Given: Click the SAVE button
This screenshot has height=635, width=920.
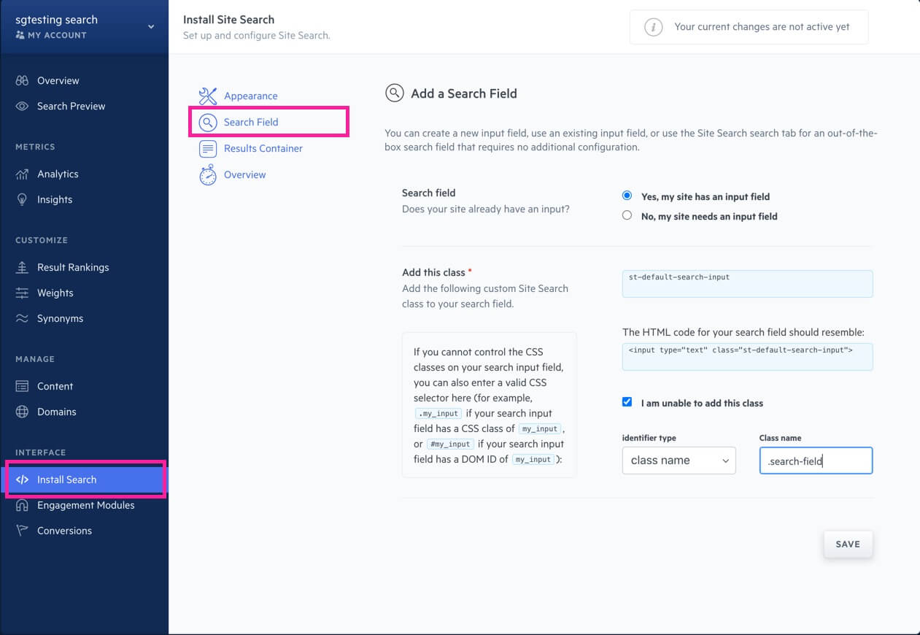Looking at the screenshot, I should tap(848, 544).
